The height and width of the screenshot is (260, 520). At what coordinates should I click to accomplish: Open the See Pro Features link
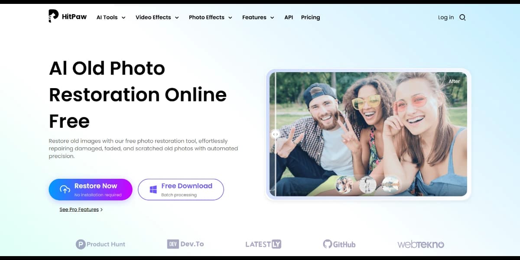[x=81, y=209]
